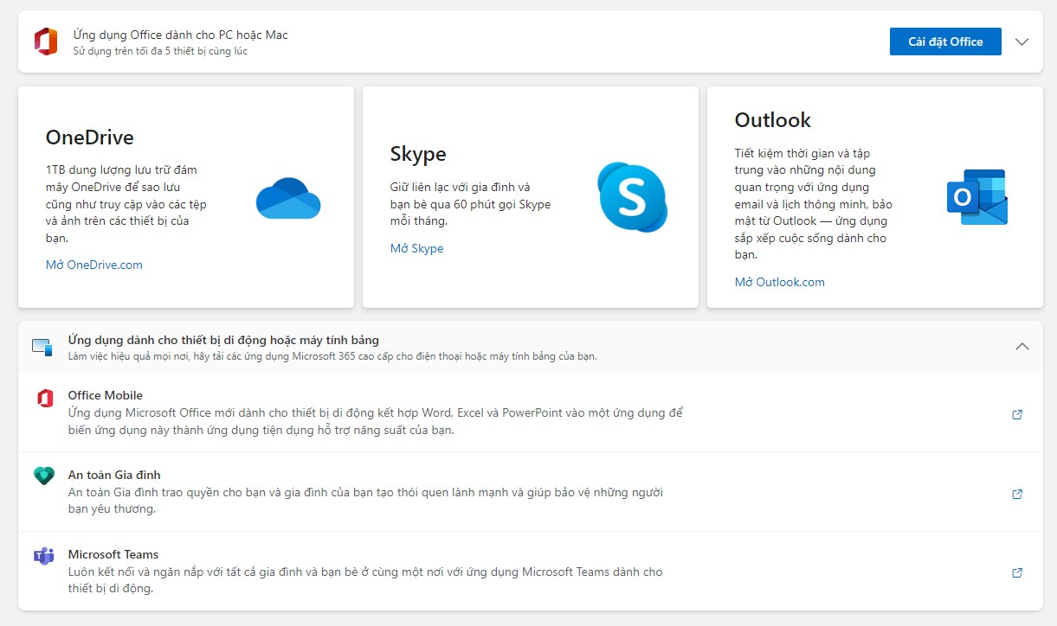Click the 'thói quen lành mạnh' Family Safety description
Image resolution: width=1057 pixels, height=626 pixels.
coord(365,501)
